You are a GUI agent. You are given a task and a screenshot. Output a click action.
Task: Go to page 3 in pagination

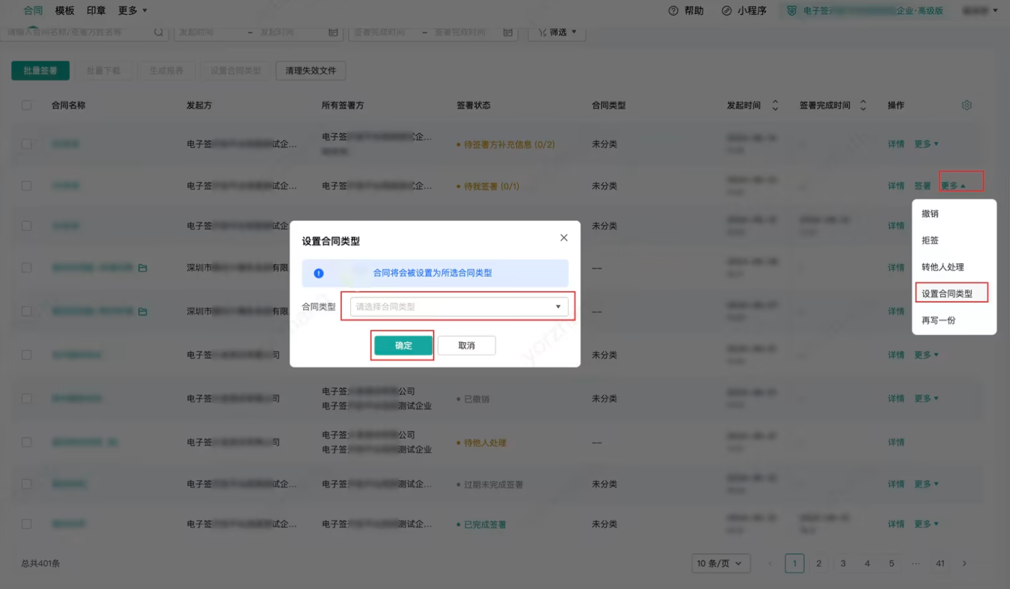pos(843,563)
